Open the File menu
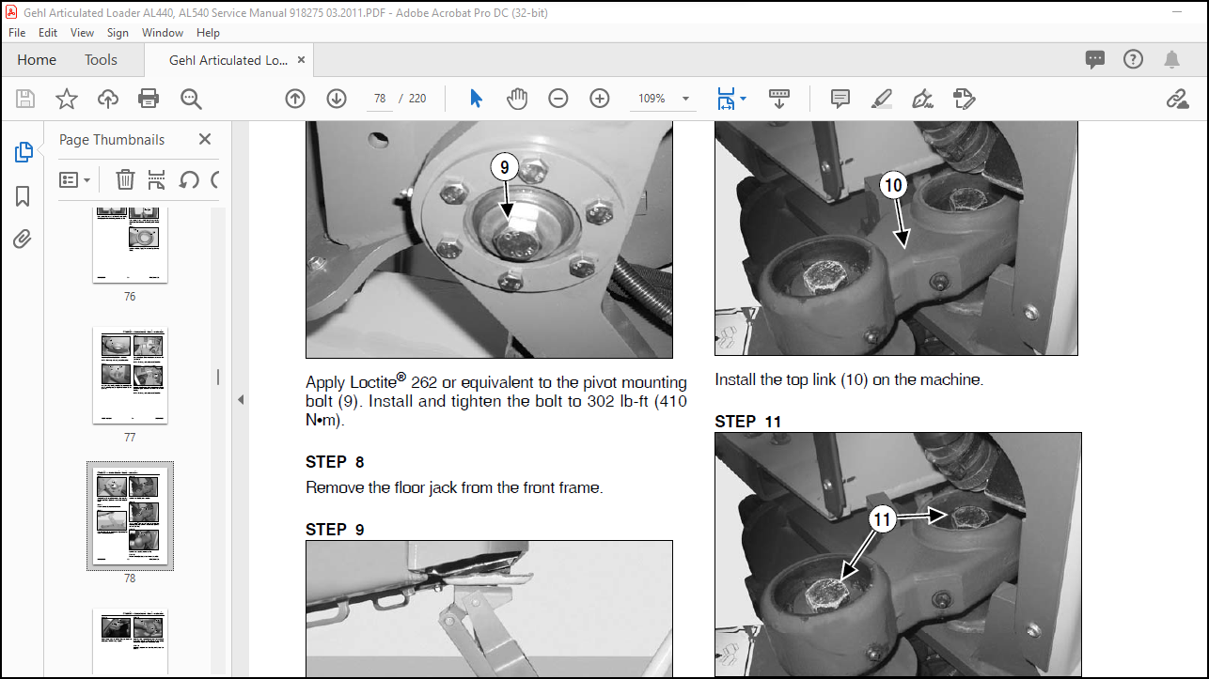Screen dimensions: 1209x679 [18, 32]
